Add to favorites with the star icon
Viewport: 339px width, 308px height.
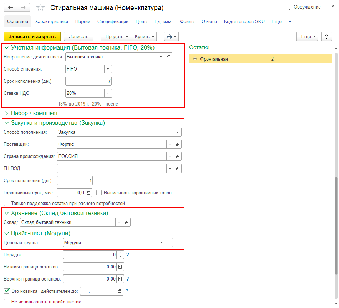click(x=40, y=8)
